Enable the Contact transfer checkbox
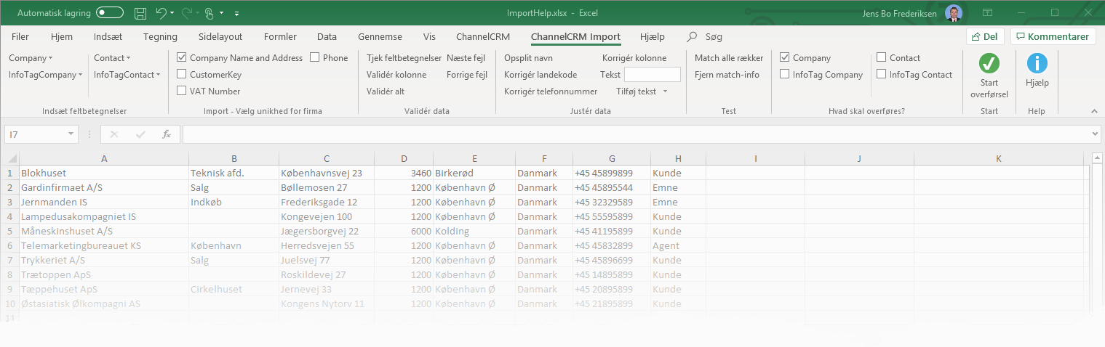Screen dimensions: 1105x347 tap(882, 58)
